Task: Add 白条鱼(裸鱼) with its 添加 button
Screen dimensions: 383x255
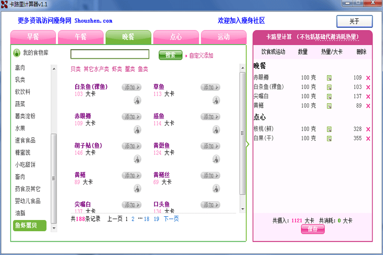Action: pos(132,88)
